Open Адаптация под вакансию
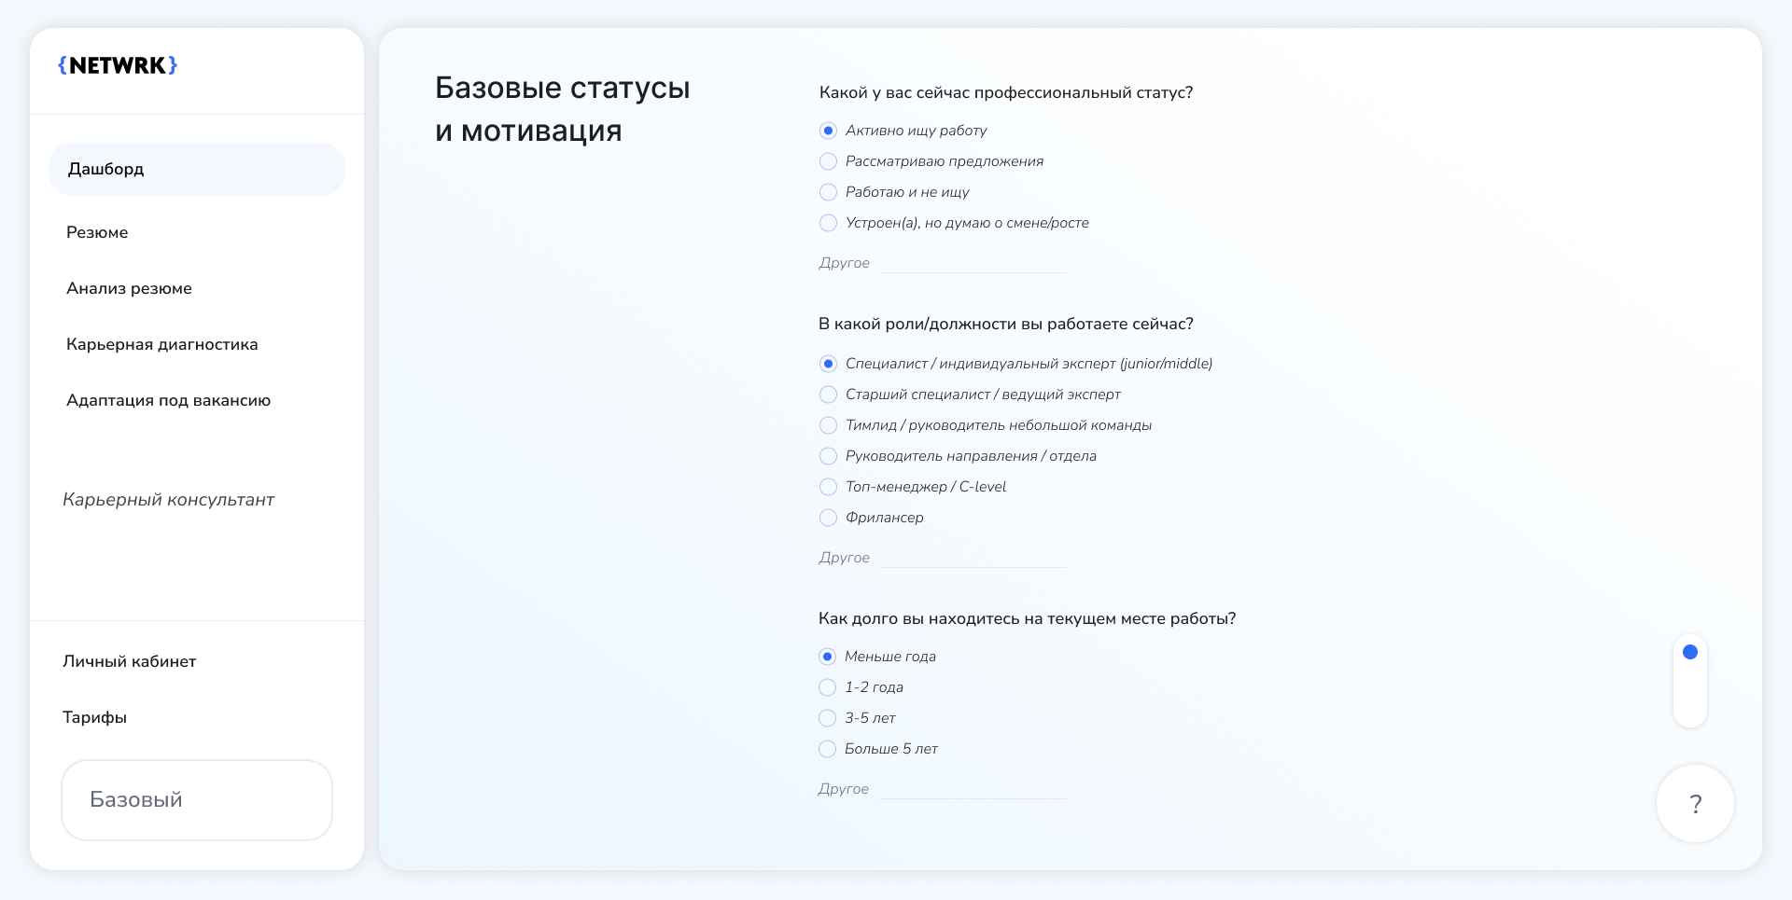 click(x=168, y=400)
